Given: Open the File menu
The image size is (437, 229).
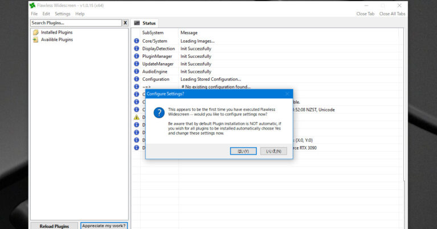Looking at the screenshot, I should (34, 14).
